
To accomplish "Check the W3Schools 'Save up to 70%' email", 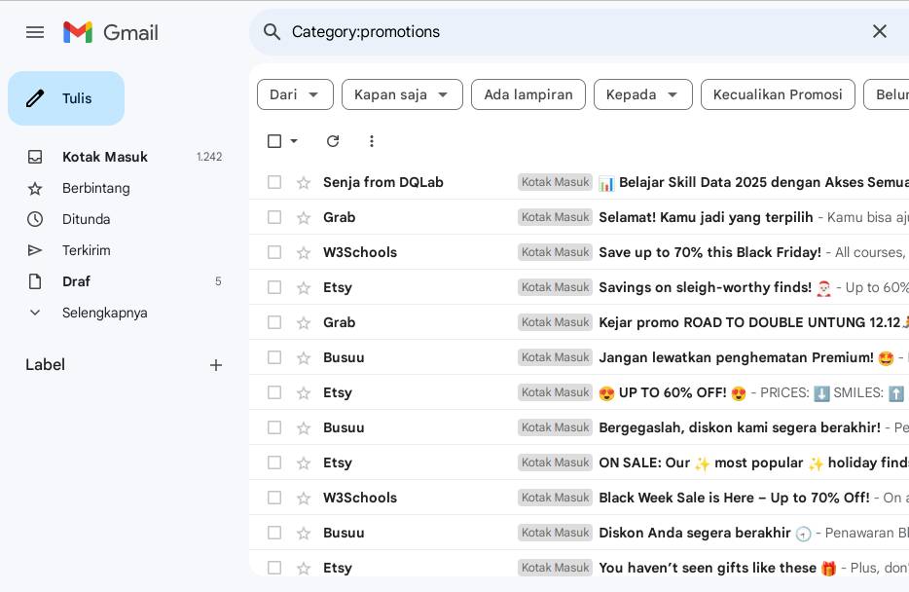I will click(x=274, y=252).
